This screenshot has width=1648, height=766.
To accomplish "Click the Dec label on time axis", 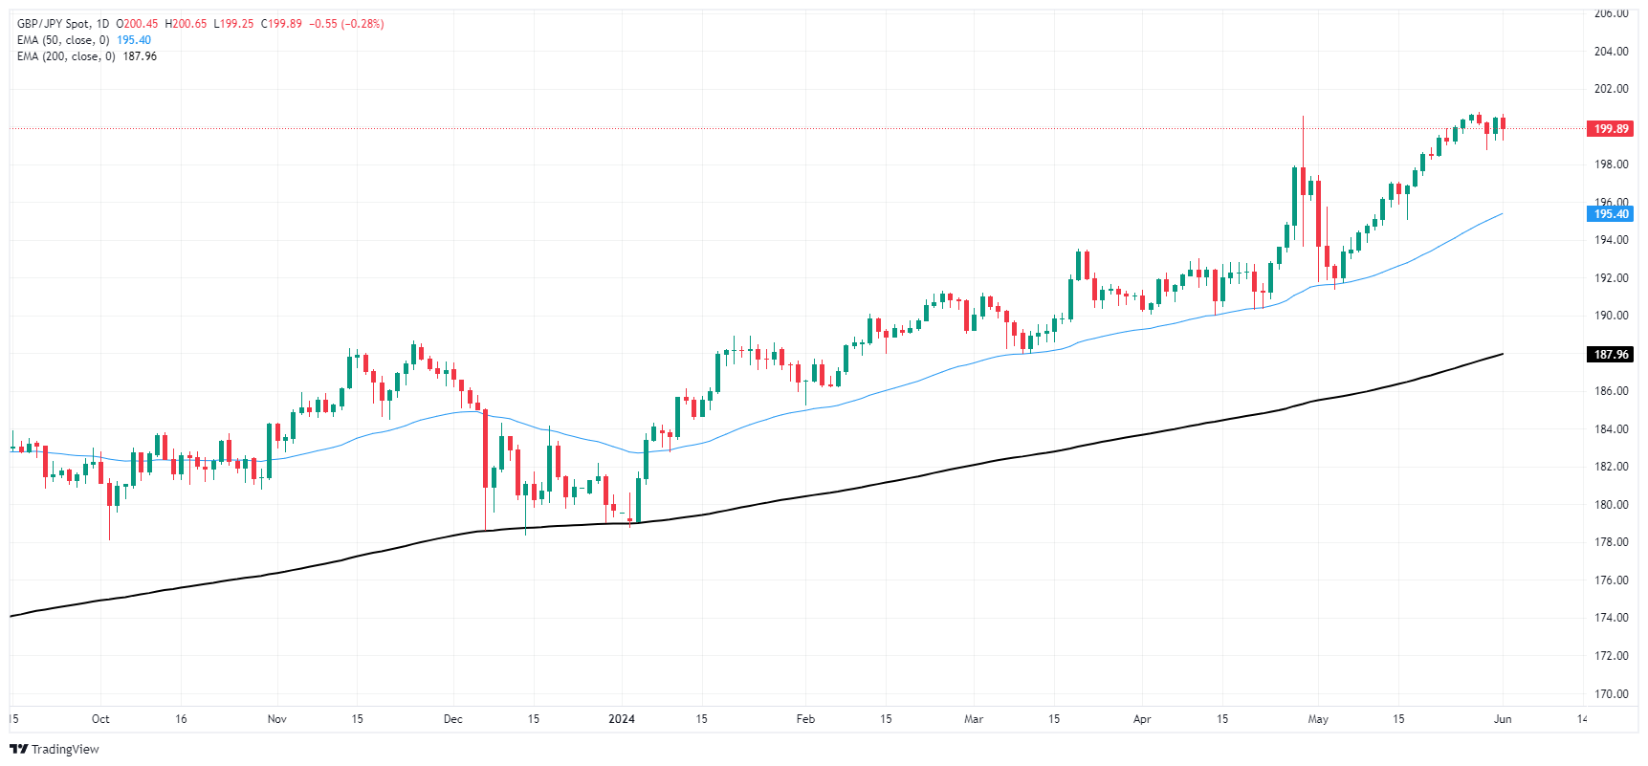I will pyautogui.click(x=453, y=719).
